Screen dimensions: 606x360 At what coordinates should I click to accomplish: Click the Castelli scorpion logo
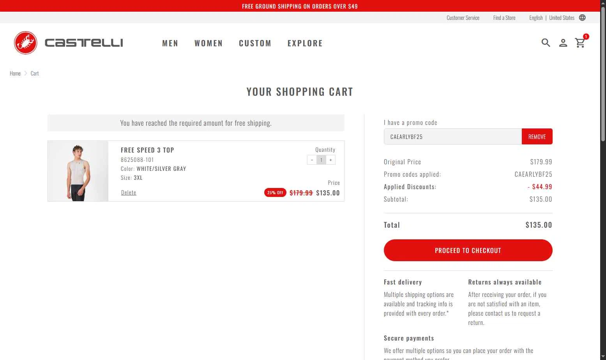(x=26, y=43)
